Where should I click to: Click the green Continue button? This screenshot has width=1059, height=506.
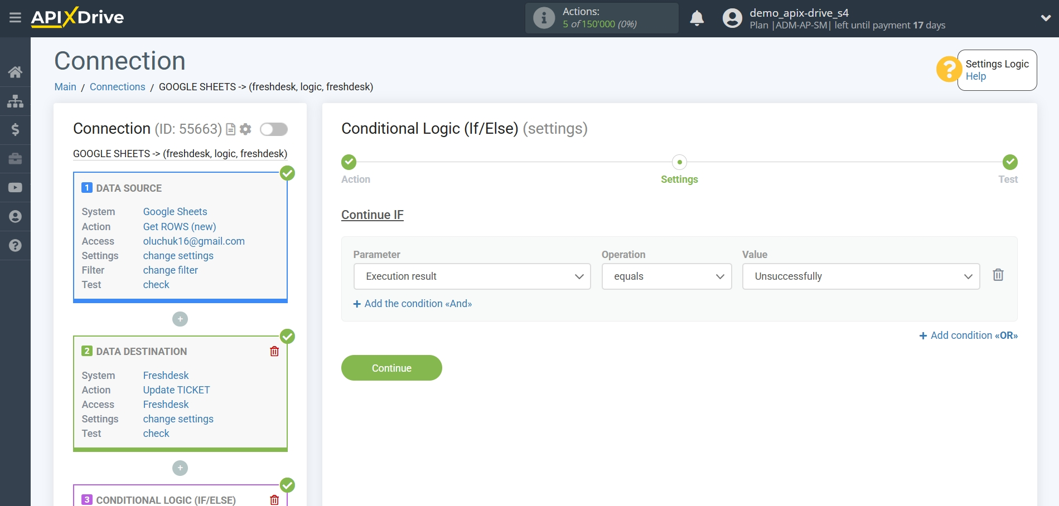(x=391, y=368)
